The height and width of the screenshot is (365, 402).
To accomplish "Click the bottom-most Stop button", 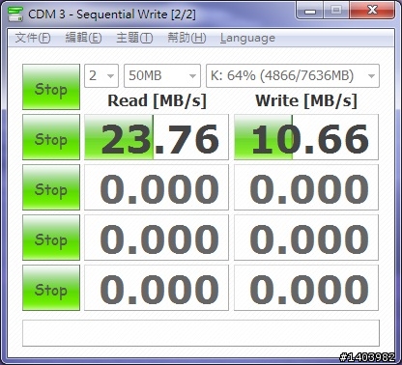I will coord(51,288).
